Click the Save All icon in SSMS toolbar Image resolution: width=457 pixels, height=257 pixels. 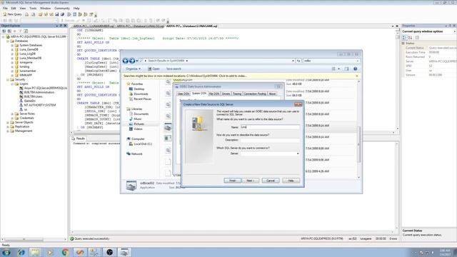[62, 14]
